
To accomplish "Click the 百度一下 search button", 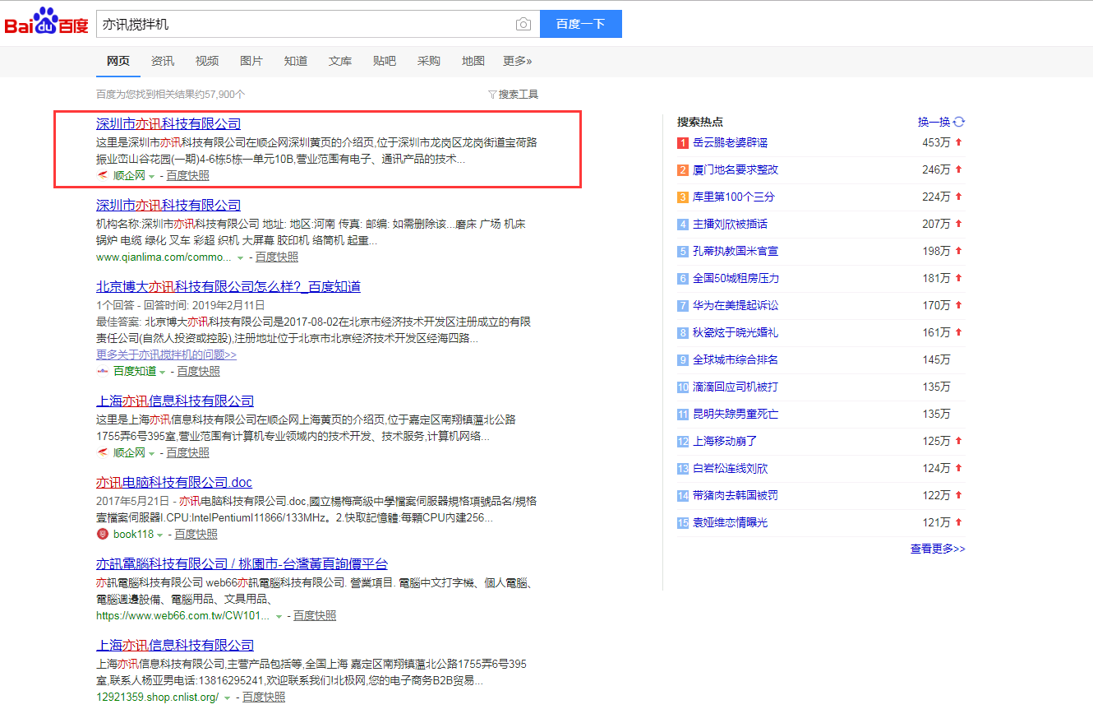I will pos(581,24).
